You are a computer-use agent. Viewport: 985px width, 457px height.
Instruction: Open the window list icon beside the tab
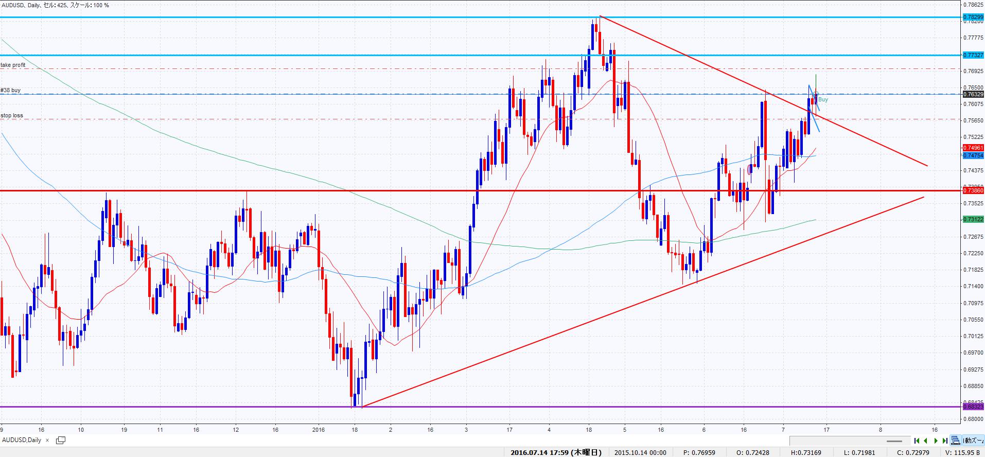61,440
